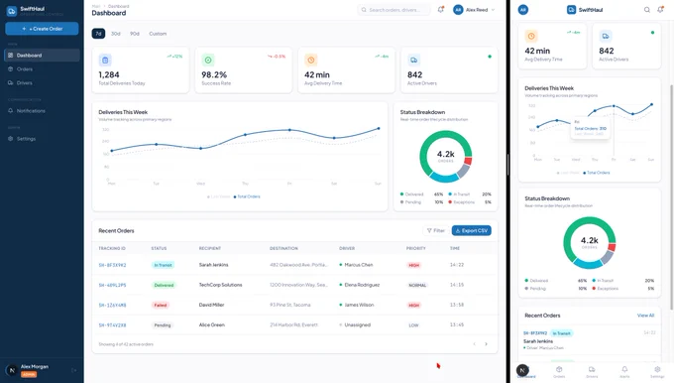Click the Last Week legend in desktop chart
Screen dimensions: 674x383
(219, 196)
